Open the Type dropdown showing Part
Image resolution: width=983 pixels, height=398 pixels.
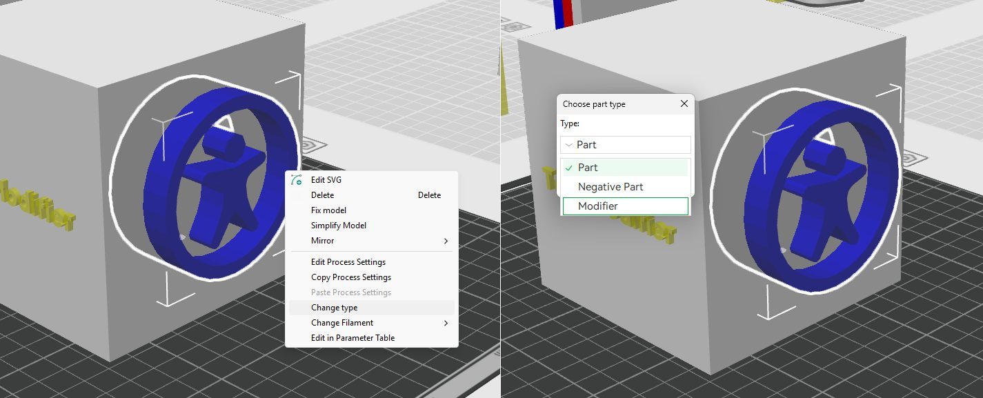point(626,145)
